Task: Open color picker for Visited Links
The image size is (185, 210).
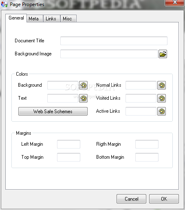Action: coord(161,98)
